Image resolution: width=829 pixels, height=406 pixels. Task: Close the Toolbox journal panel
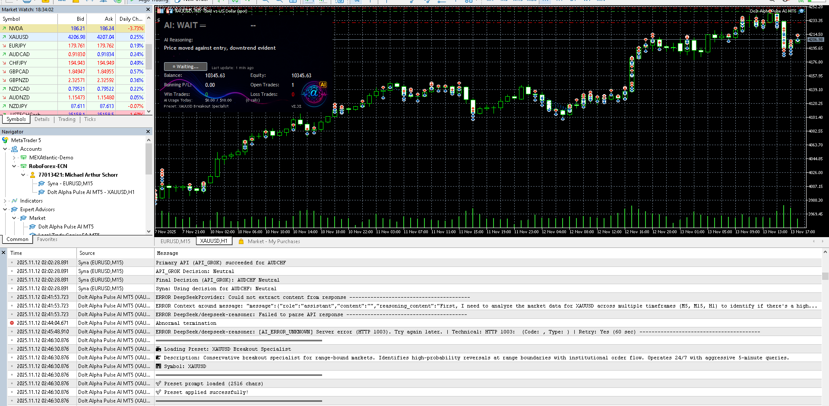(3, 253)
